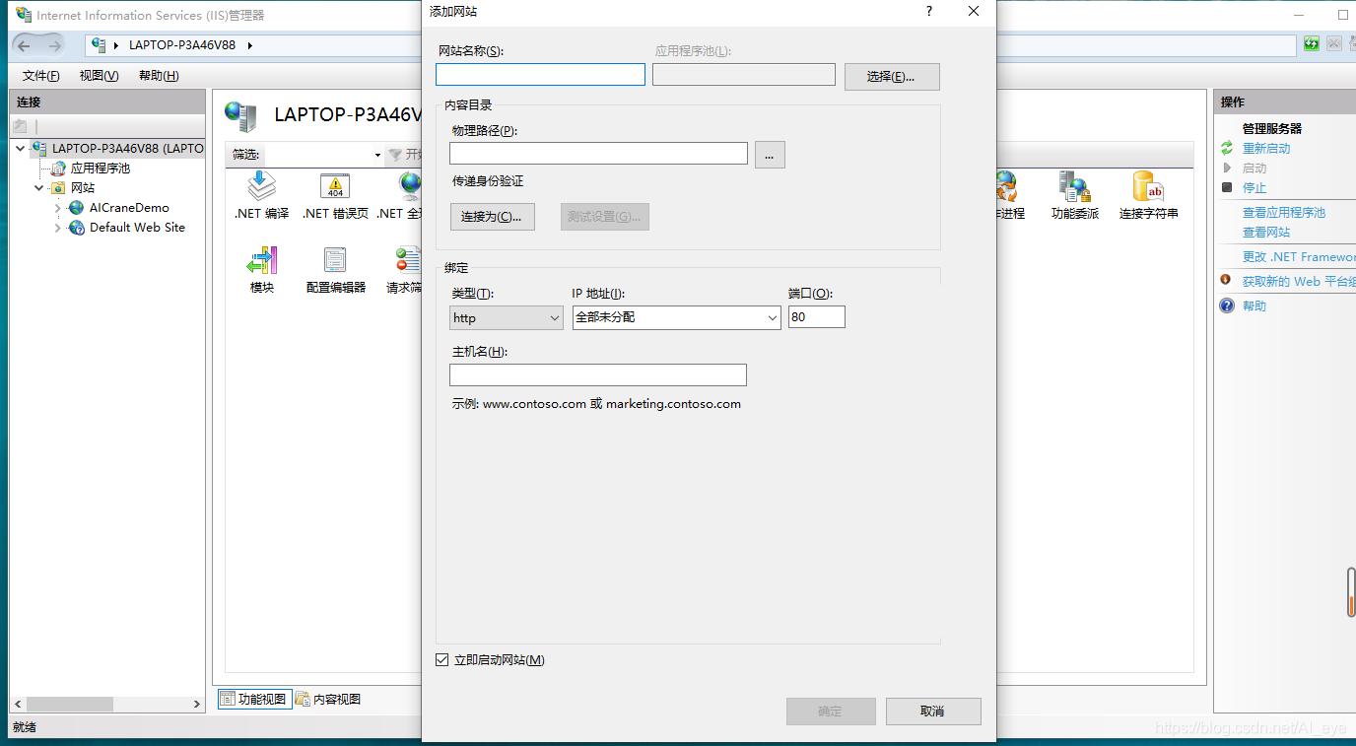Open the 类型 http dropdown
The height and width of the screenshot is (746, 1356).
[x=507, y=317]
